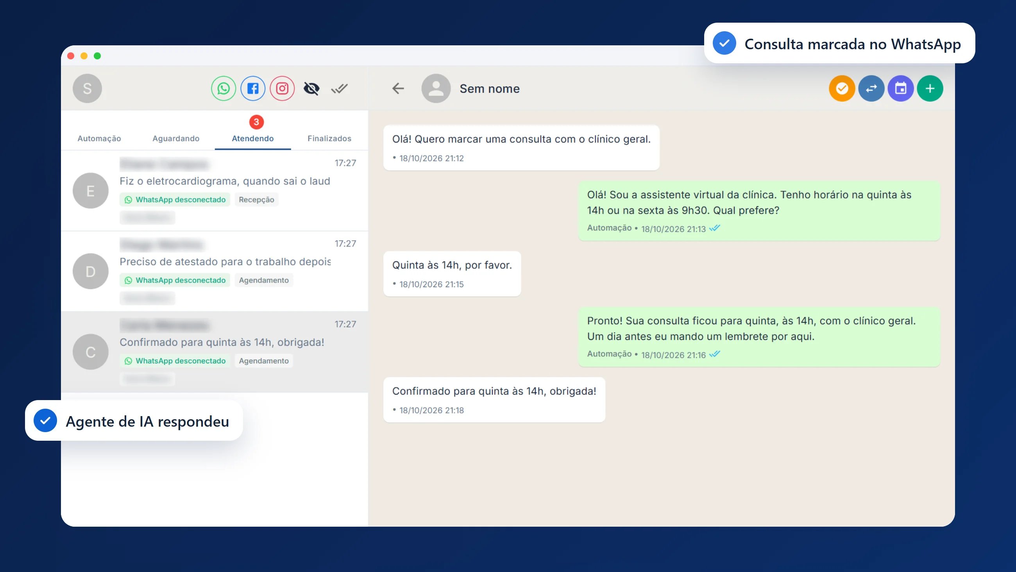Open the eletrocardiograma conversation

(215, 191)
